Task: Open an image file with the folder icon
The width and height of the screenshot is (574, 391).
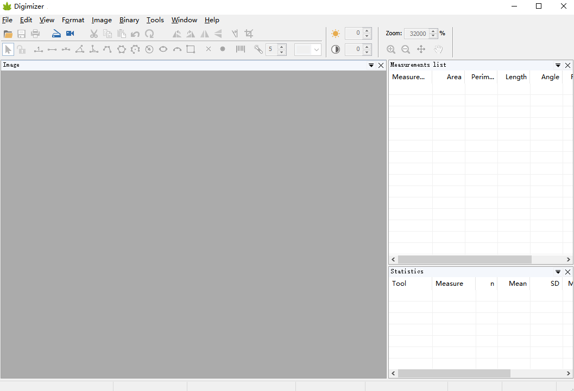Action: [8, 34]
